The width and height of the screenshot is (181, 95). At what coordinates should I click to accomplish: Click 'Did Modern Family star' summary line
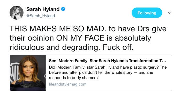pyautogui.click(x=108, y=67)
